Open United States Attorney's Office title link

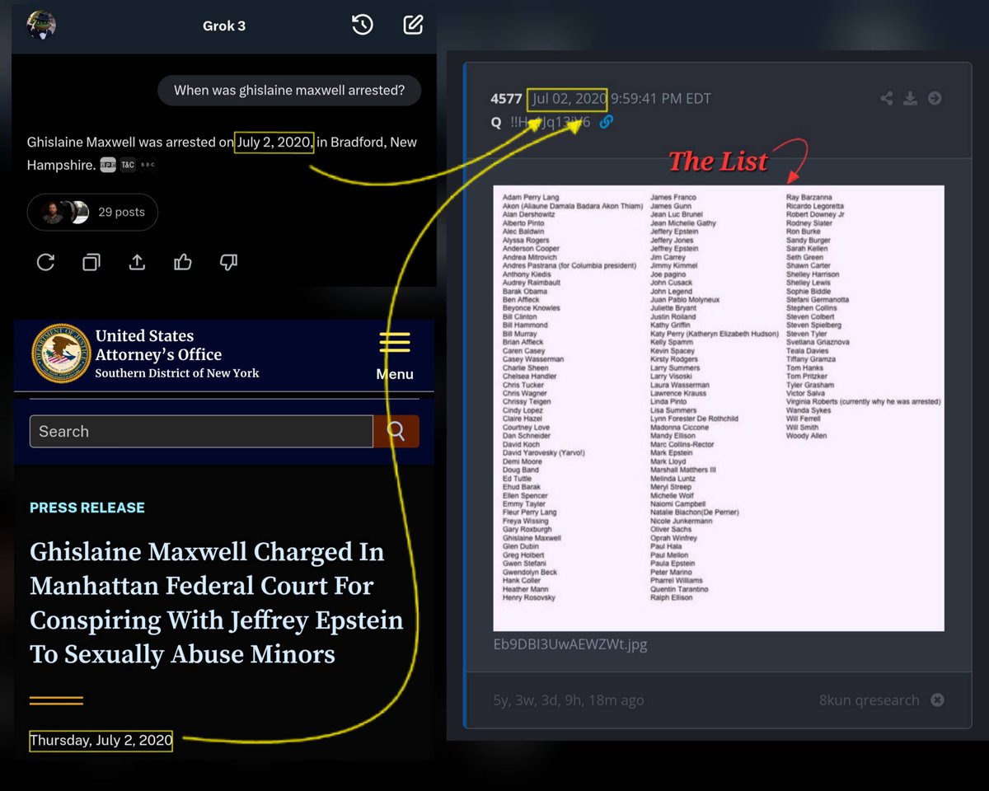pyautogui.click(x=158, y=345)
